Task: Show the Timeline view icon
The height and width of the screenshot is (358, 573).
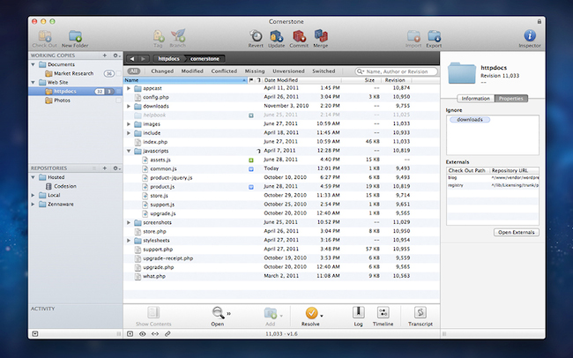Action: (384, 314)
